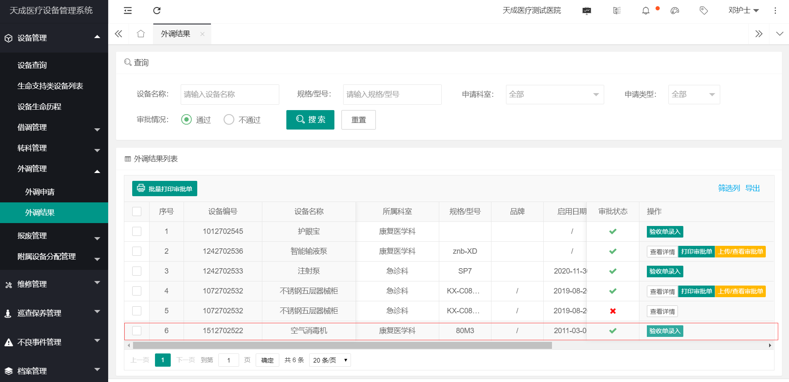Close the 外调结果 tab
789x382 pixels.
[202, 34]
